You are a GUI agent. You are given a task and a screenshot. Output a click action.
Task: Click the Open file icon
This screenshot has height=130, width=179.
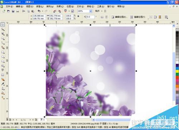point(8,11)
